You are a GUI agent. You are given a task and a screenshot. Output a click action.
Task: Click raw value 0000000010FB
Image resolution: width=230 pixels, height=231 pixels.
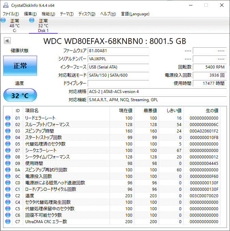(204, 138)
